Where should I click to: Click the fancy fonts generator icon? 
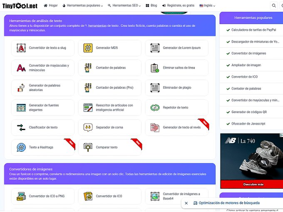pos(21,108)
